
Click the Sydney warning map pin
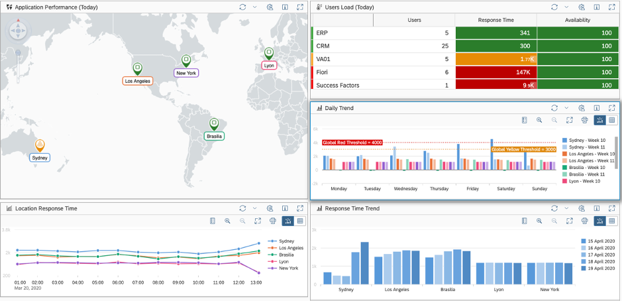[40, 145]
